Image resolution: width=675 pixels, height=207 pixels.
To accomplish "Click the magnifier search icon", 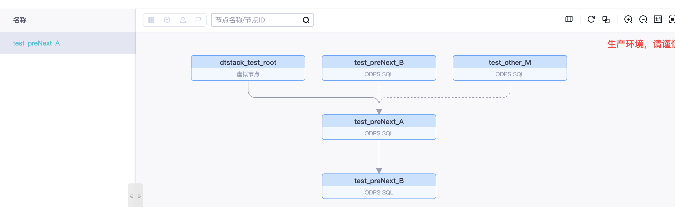I will click(x=306, y=20).
